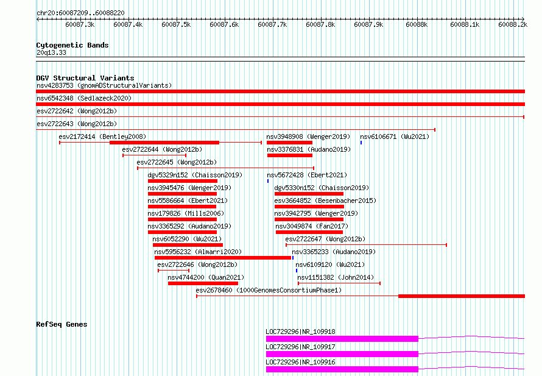Click the chr20:60087209..60088220 coordinate label
Screen dimensions: 542x376
pyautogui.click(x=80, y=13)
